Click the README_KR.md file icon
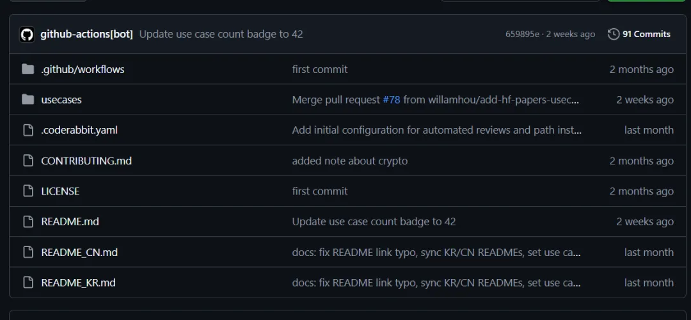This screenshot has height=320, width=691. (28, 282)
